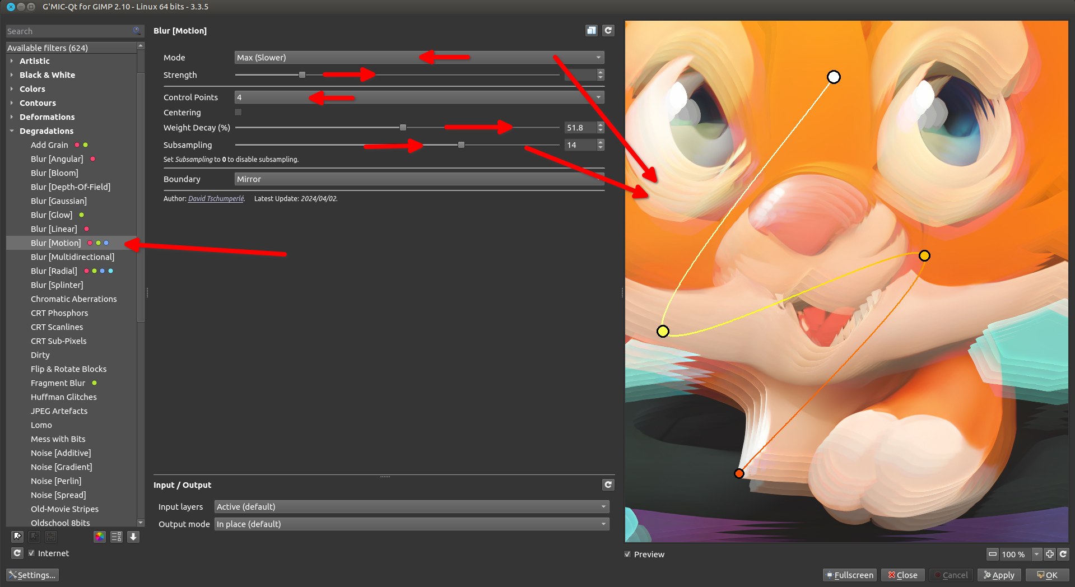The image size is (1075, 587).
Task: Click the Subsampling value field 14
Action: click(580, 145)
